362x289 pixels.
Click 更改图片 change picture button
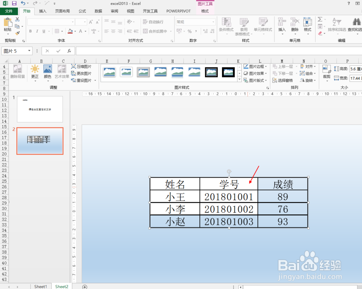pyautogui.click(x=81, y=73)
